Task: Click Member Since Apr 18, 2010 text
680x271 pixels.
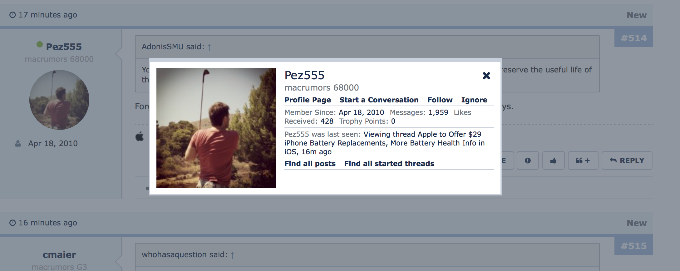Action: point(334,112)
